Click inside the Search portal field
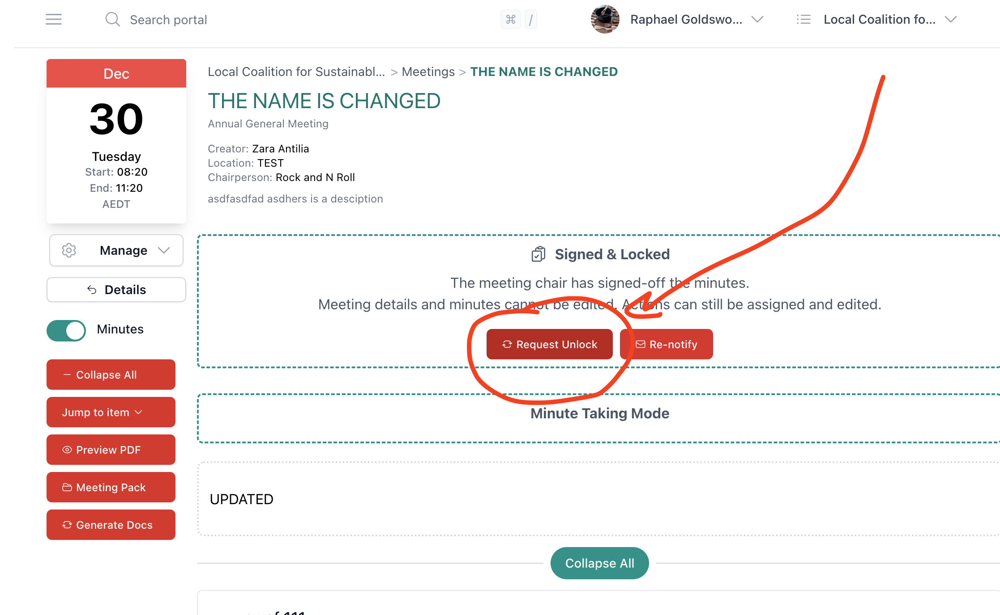 coord(168,19)
